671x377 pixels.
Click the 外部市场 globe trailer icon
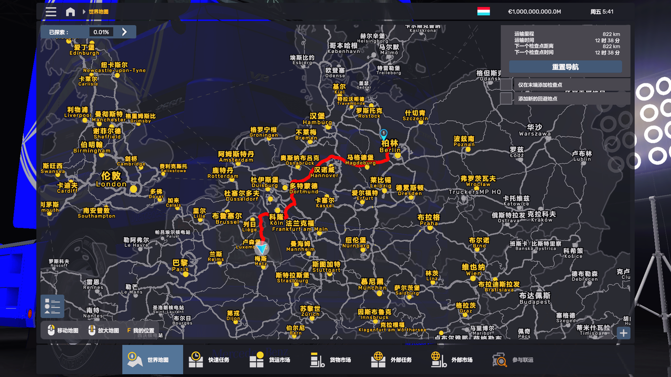439,360
